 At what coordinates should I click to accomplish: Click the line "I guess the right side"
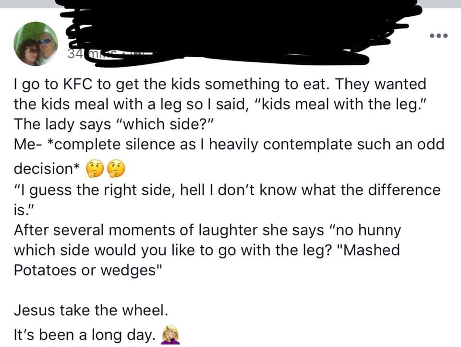[227, 190]
